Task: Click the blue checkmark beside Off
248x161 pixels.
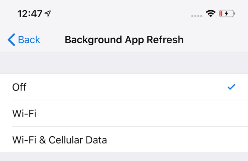Action: pos(231,87)
